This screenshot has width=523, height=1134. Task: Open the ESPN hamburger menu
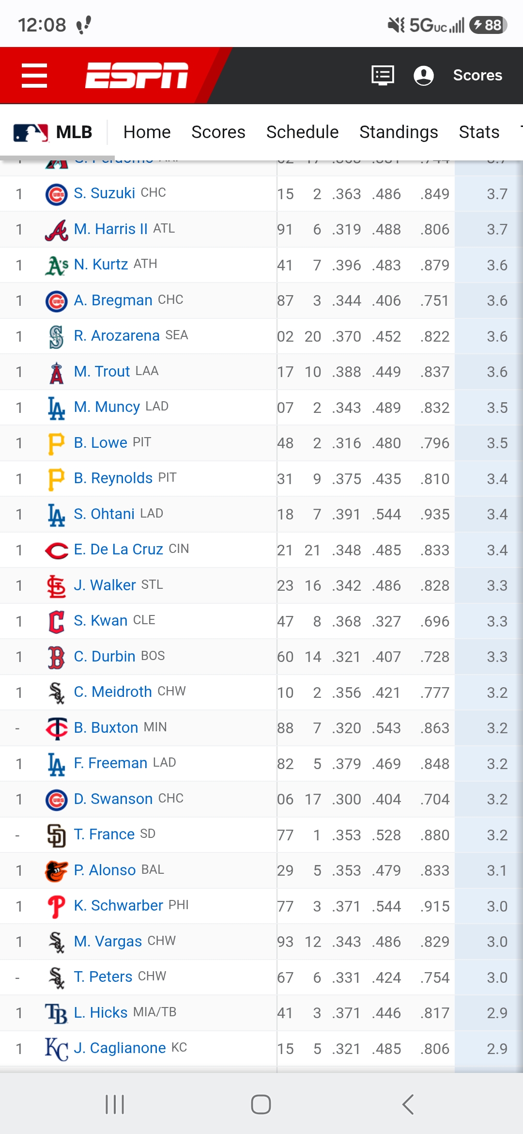34,76
